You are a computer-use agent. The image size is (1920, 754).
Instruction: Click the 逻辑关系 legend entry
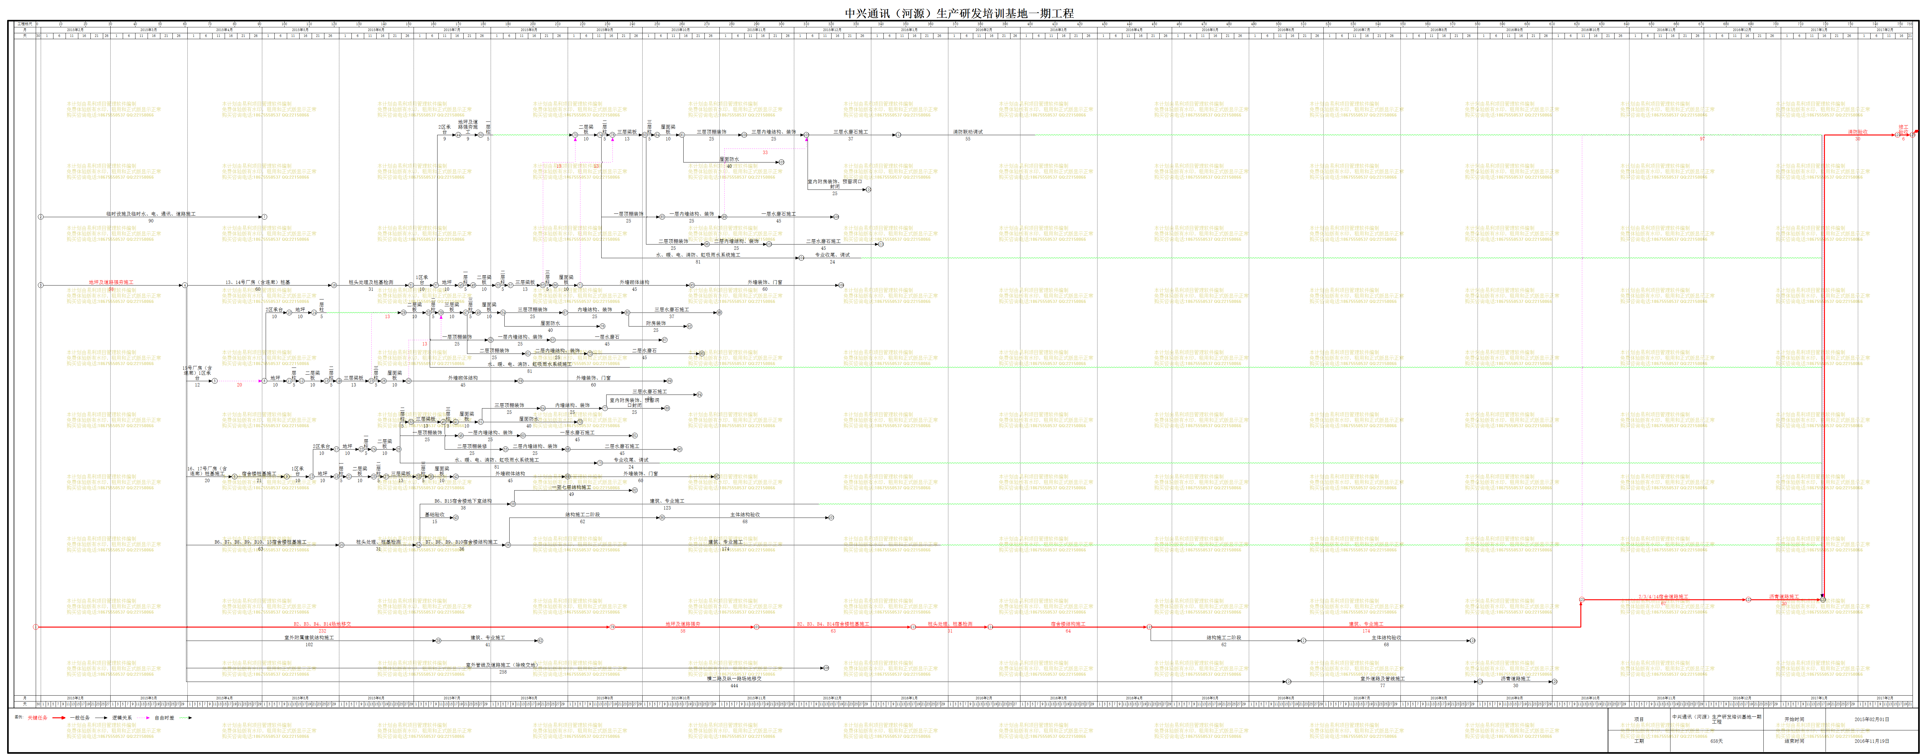(x=121, y=717)
